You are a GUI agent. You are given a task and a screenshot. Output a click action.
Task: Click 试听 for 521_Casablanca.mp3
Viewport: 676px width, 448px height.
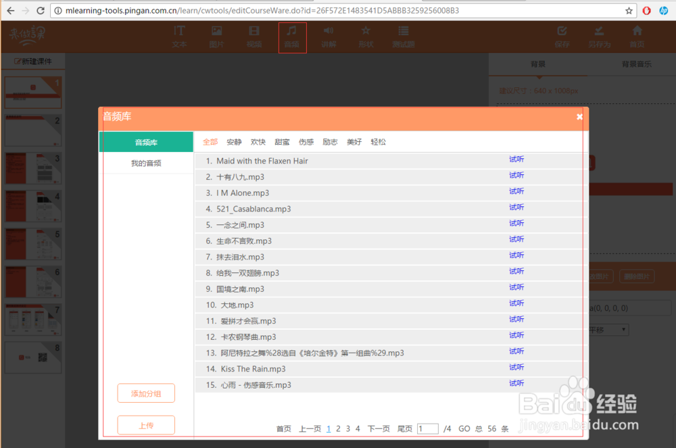(x=516, y=207)
